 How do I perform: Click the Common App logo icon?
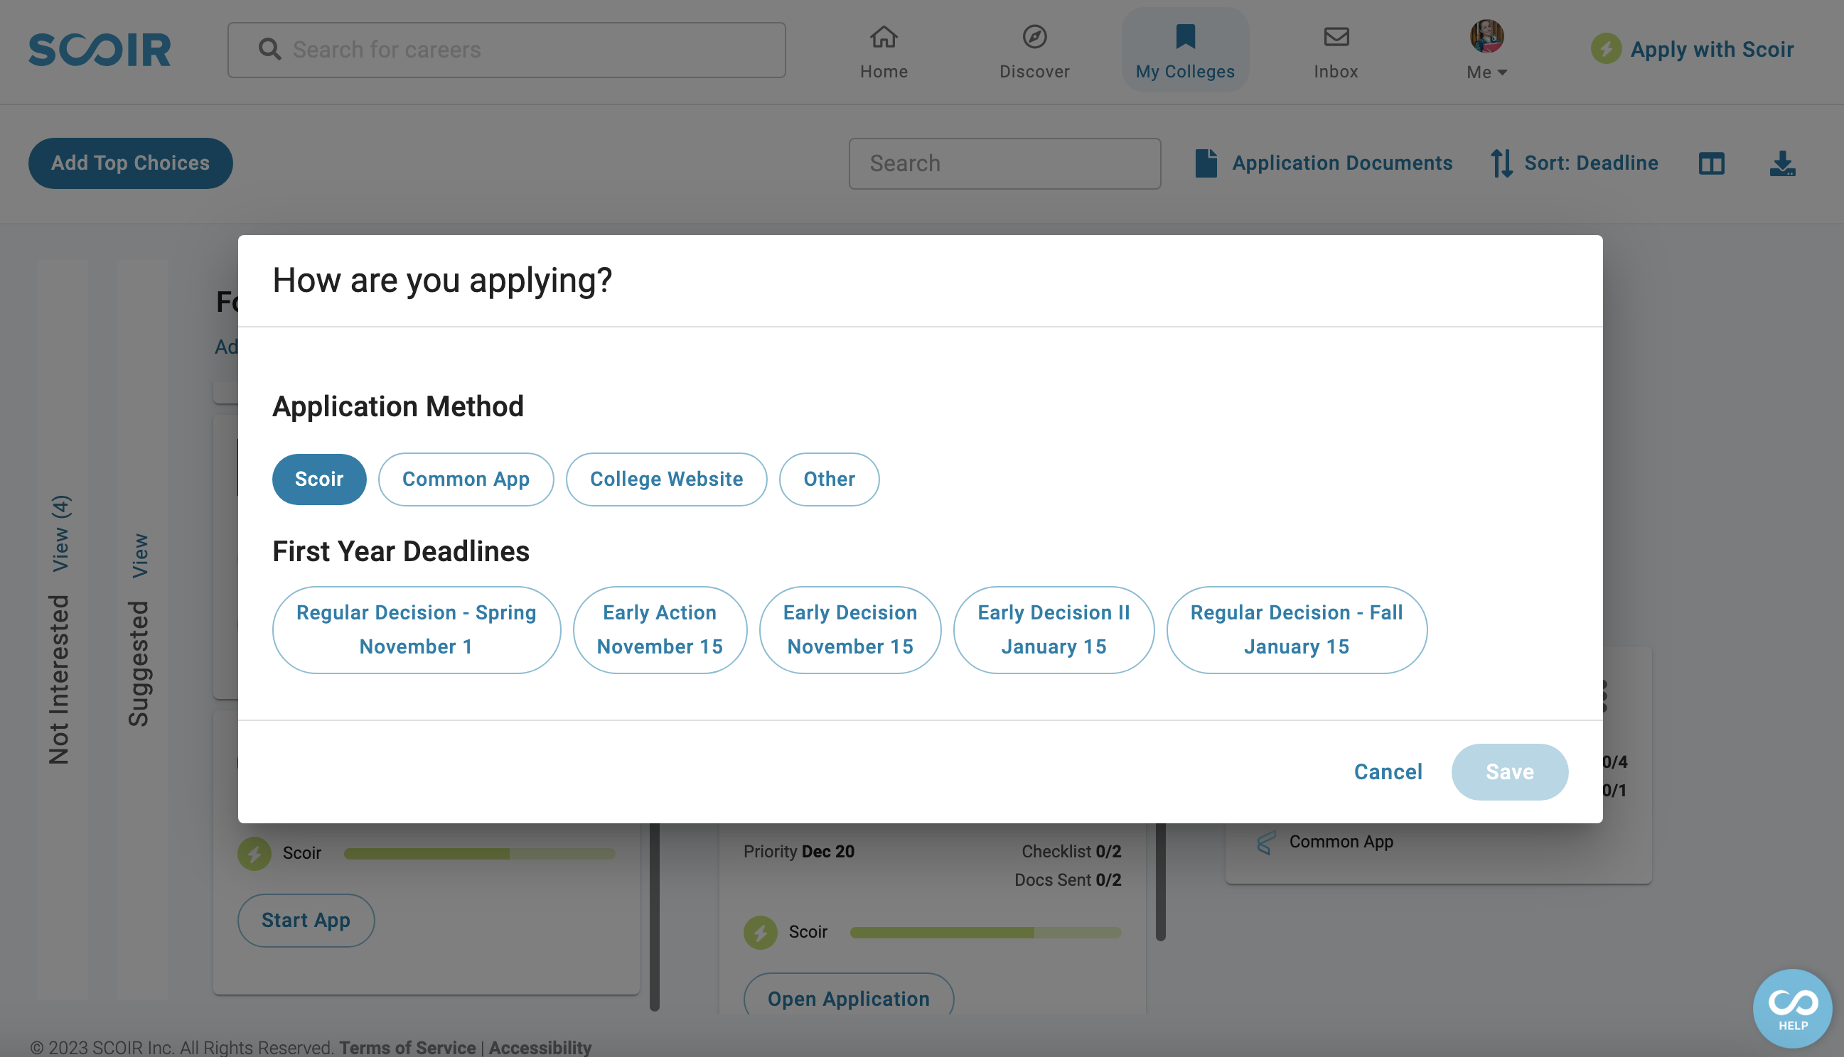coord(1266,842)
